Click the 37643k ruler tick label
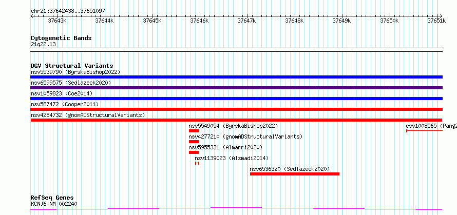The width and height of the screenshot is (457, 215). tap(58, 21)
